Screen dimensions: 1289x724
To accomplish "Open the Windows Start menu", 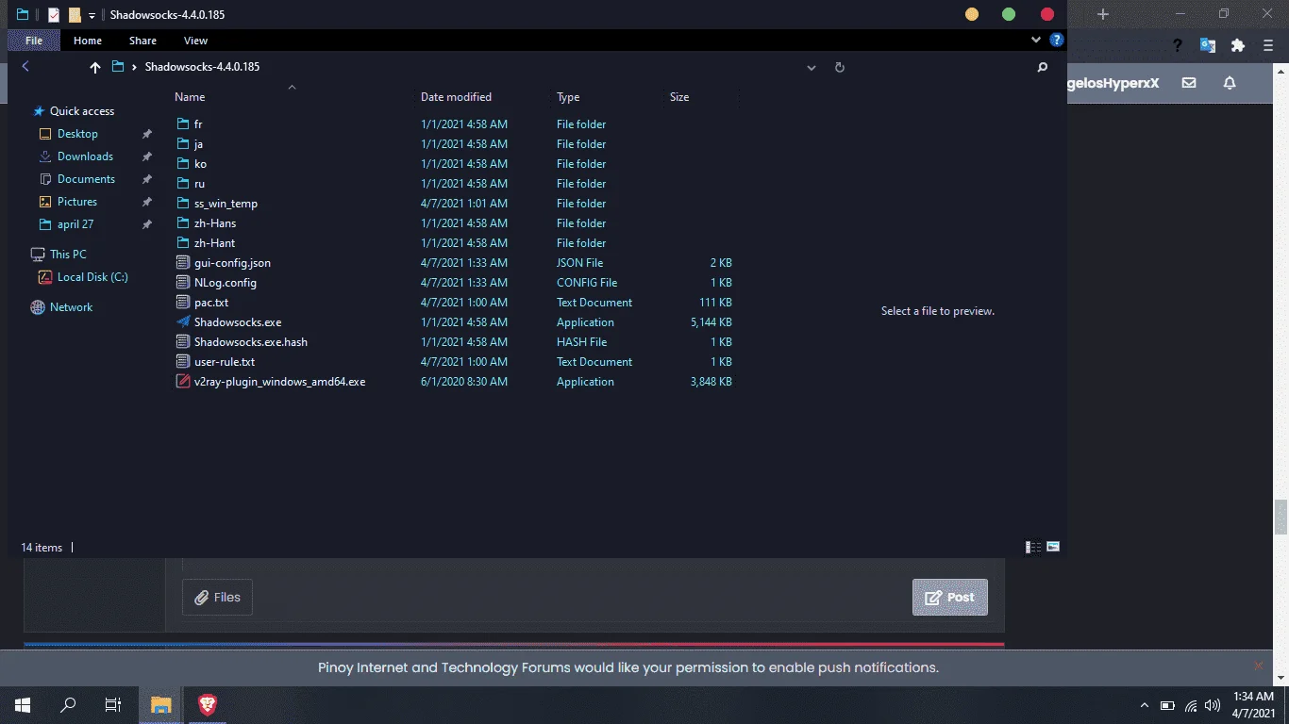I will 23,705.
